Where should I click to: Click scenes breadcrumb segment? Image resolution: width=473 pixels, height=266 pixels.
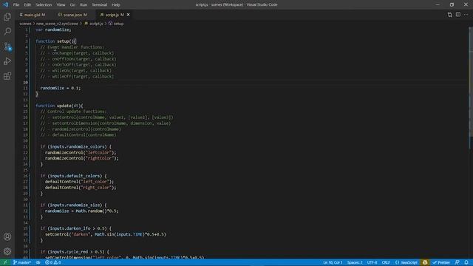25,23
